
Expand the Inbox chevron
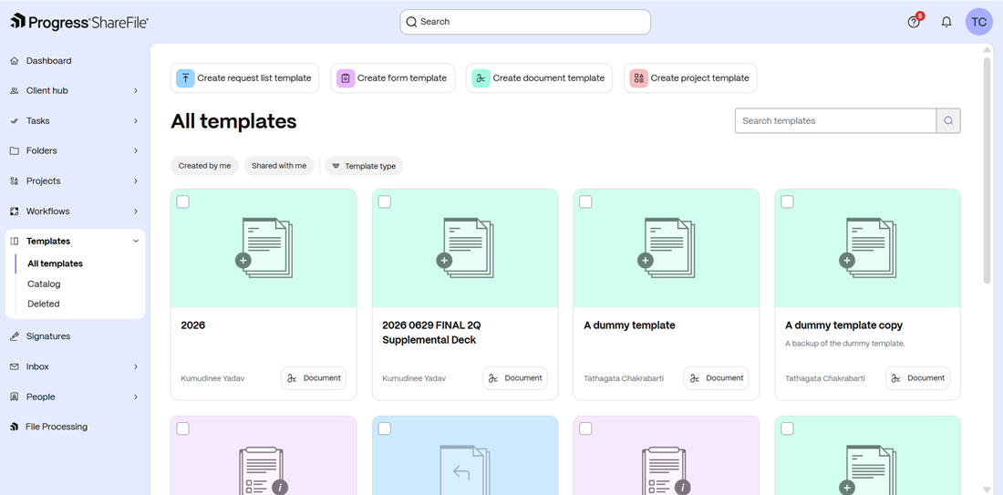(x=136, y=366)
